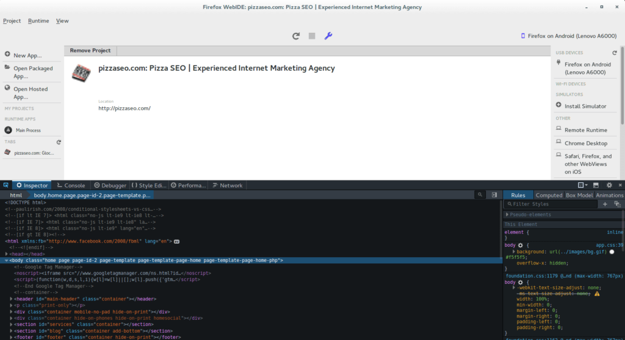Select Chrome Desktop runtime
Viewport: 625px width, 340px height.
pos(585,143)
